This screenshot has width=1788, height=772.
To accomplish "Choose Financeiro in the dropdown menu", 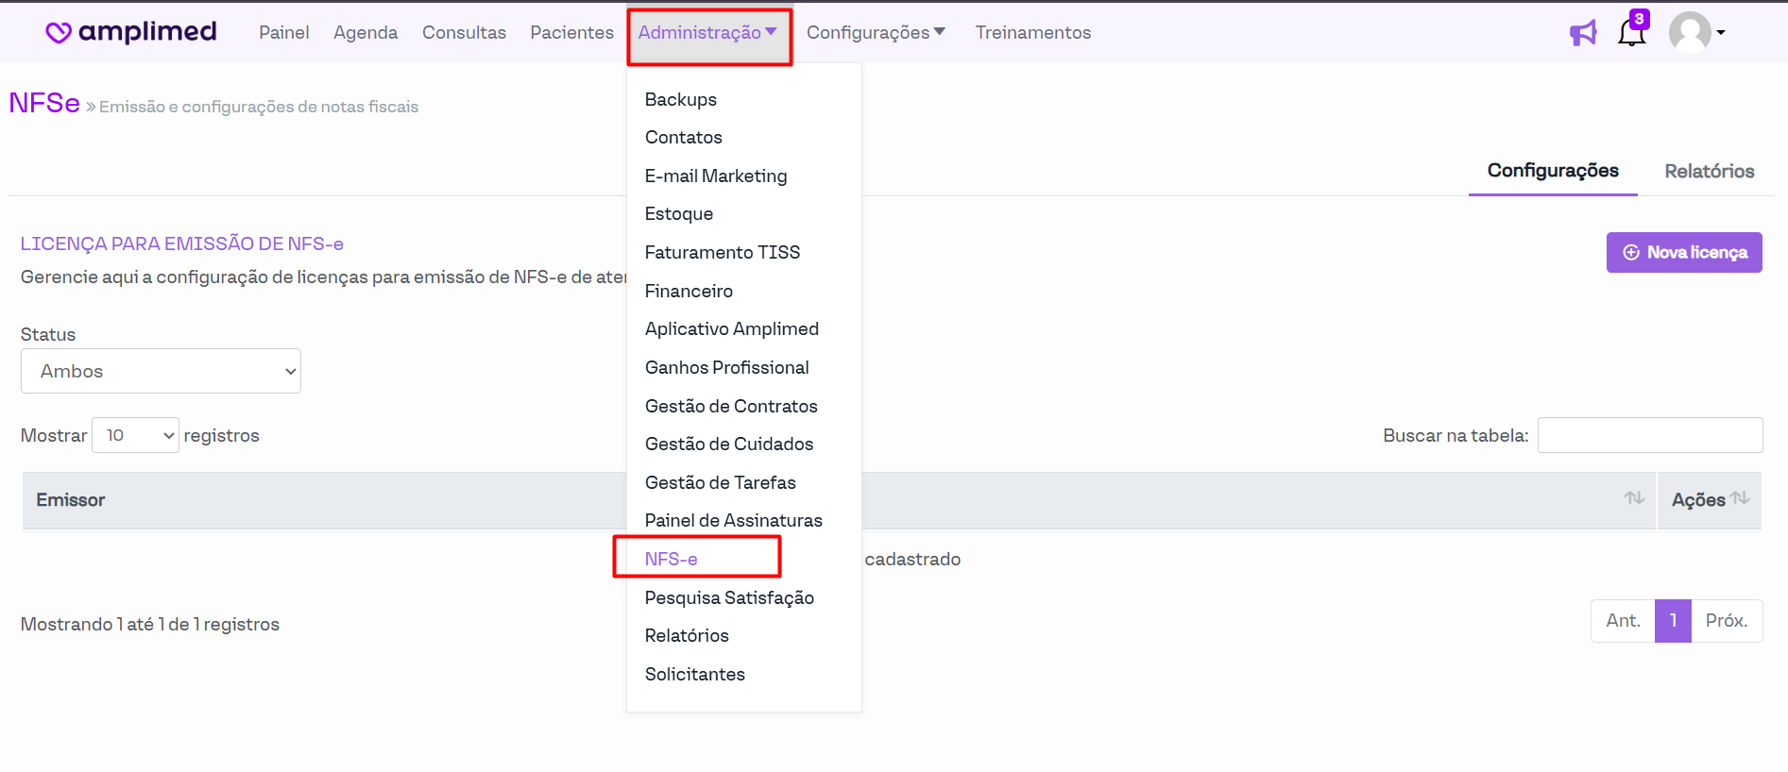I will [x=688, y=291].
